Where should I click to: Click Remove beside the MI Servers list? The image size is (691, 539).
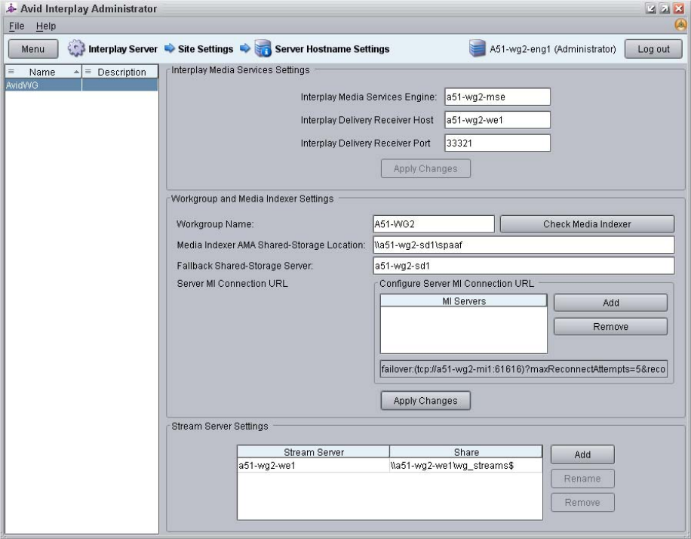(x=610, y=326)
